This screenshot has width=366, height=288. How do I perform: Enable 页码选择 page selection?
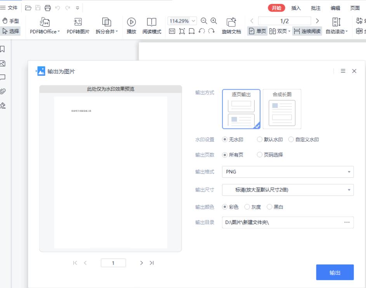pyautogui.click(x=260, y=154)
